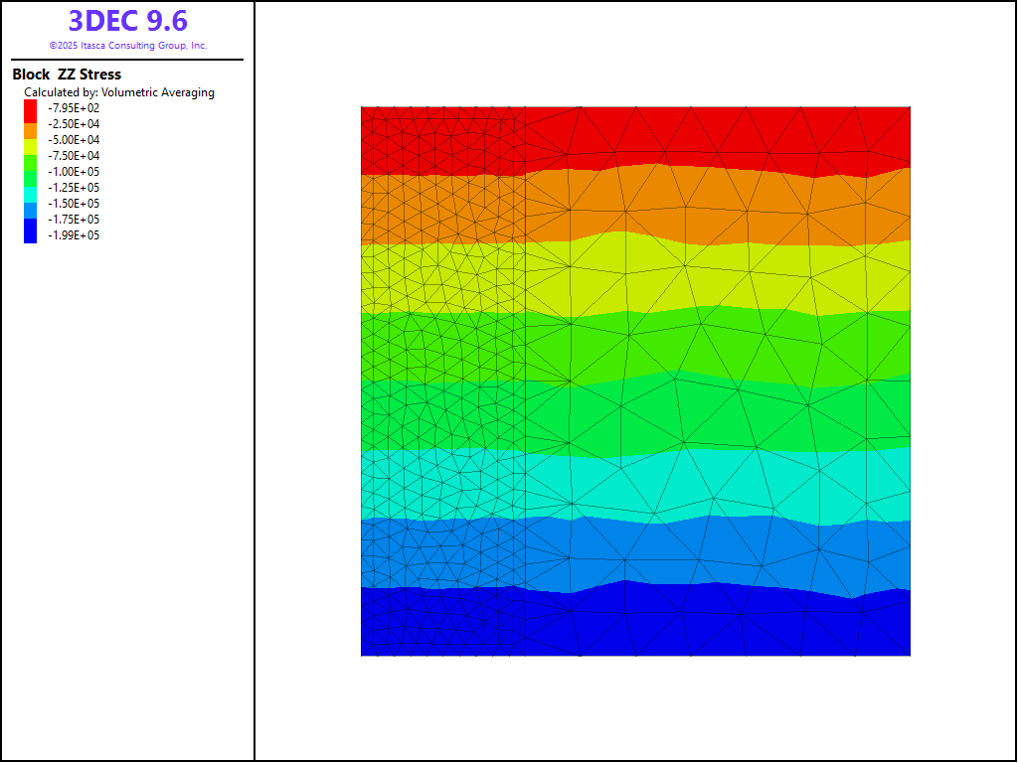
Task: Click the Block ZZ Stress heading
Action: [67, 75]
